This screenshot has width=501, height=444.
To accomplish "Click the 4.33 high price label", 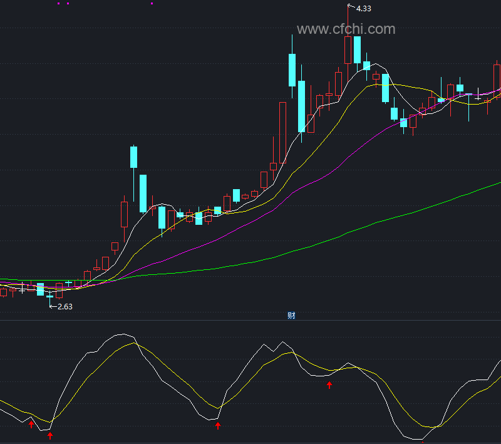I will coord(364,9).
